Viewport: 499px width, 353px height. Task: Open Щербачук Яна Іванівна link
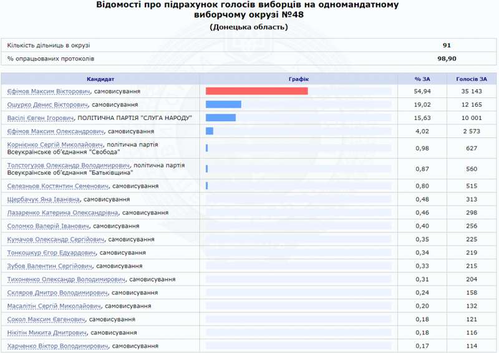coord(43,199)
